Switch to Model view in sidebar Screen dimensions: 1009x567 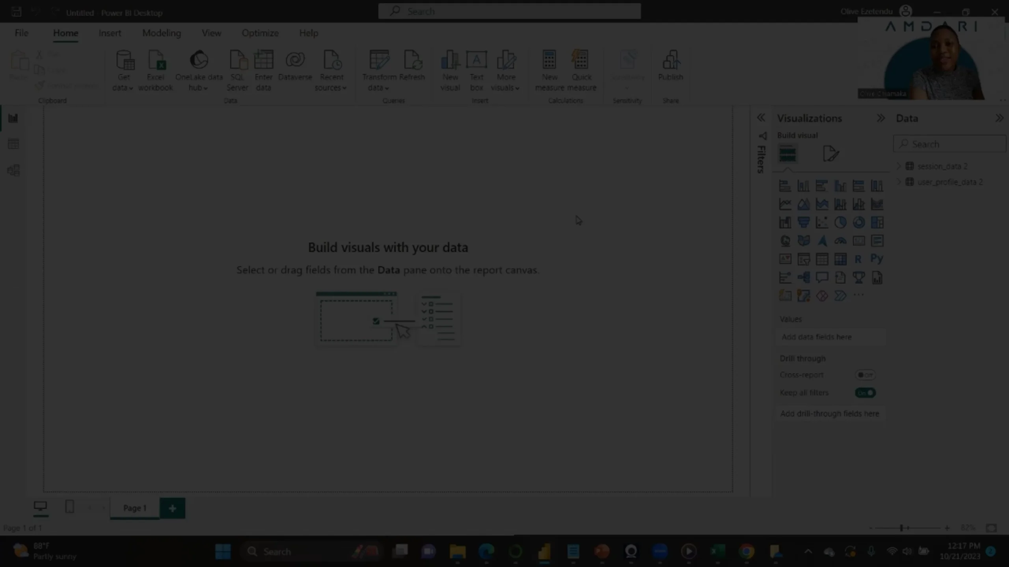tap(13, 170)
